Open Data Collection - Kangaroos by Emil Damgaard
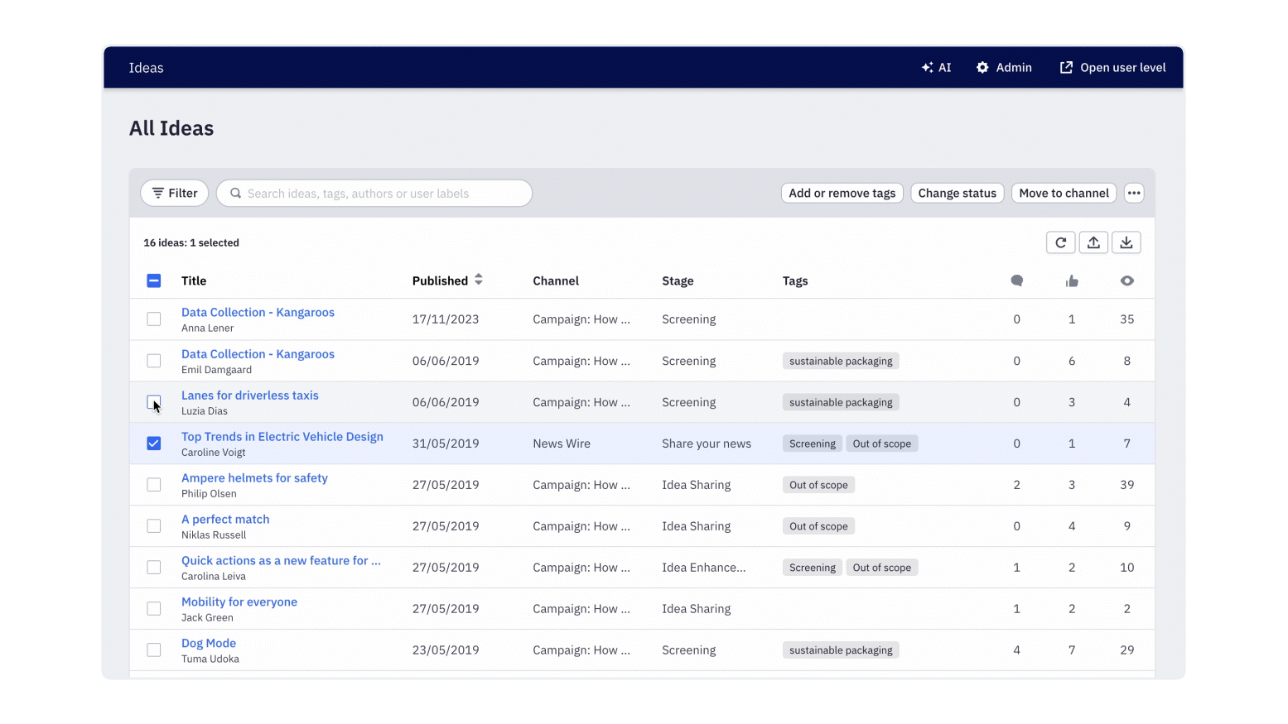The height and width of the screenshot is (724, 1288). (x=258, y=353)
